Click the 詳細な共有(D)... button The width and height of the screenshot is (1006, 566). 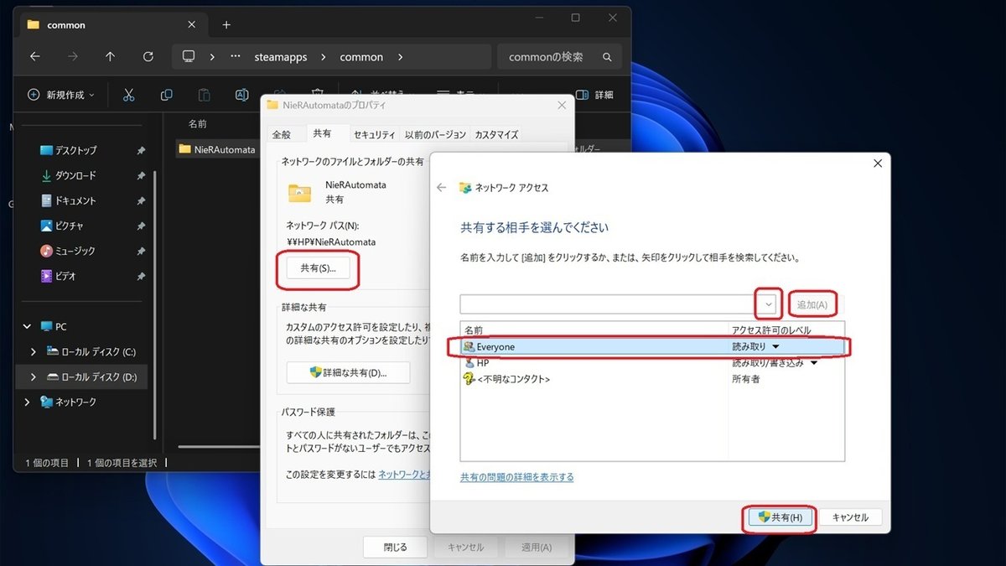[348, 372]
